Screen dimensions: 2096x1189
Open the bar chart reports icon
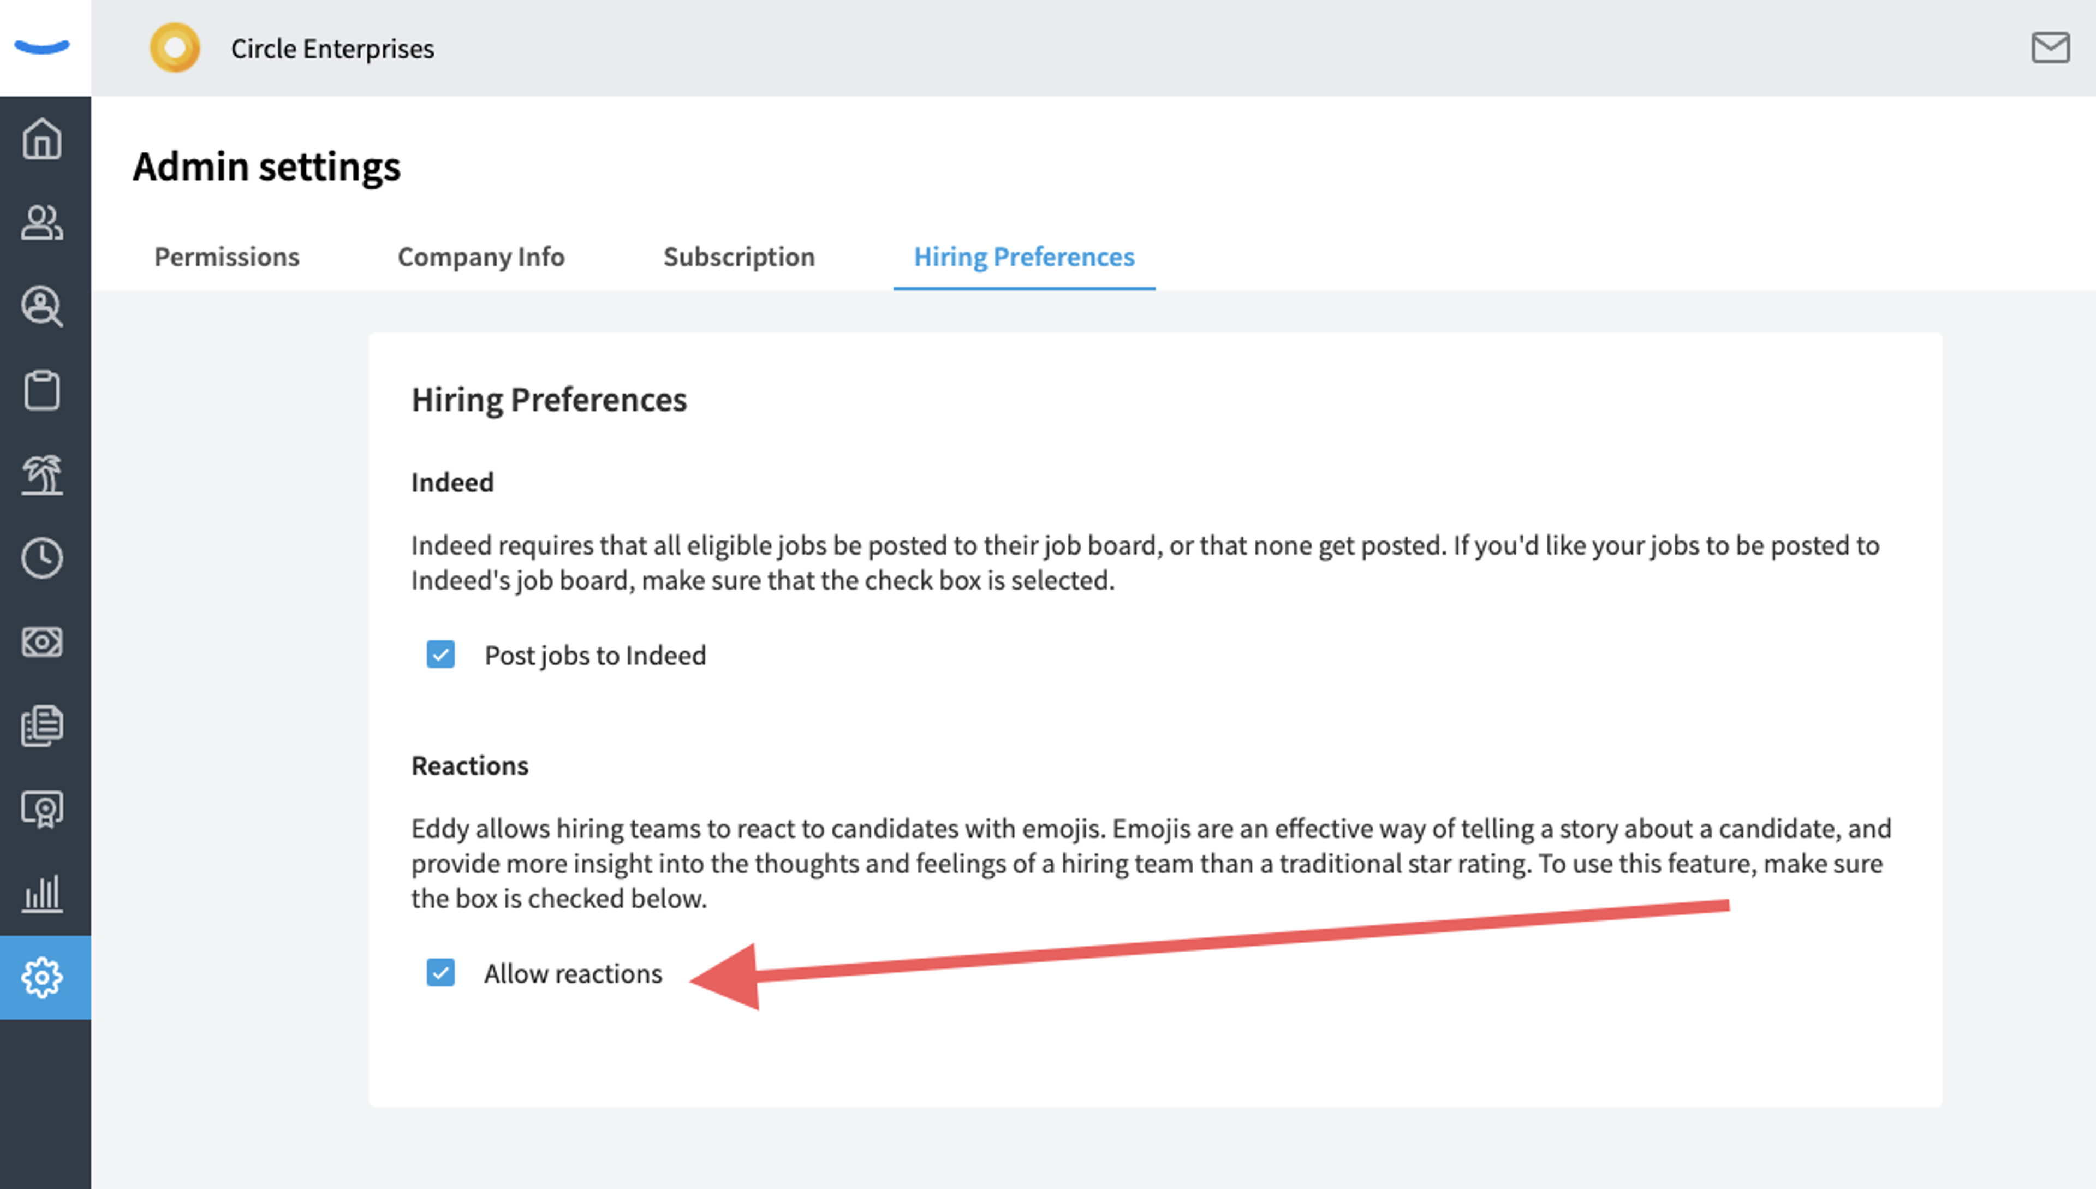(41, 893)
